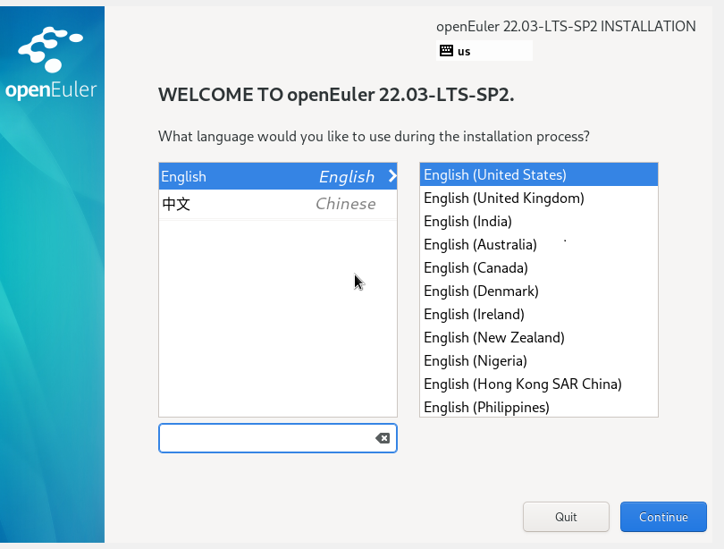The height and width of the screenshot is (549, 724).
Task: Choose English (Australia) locale
Action: pos(538,244)
